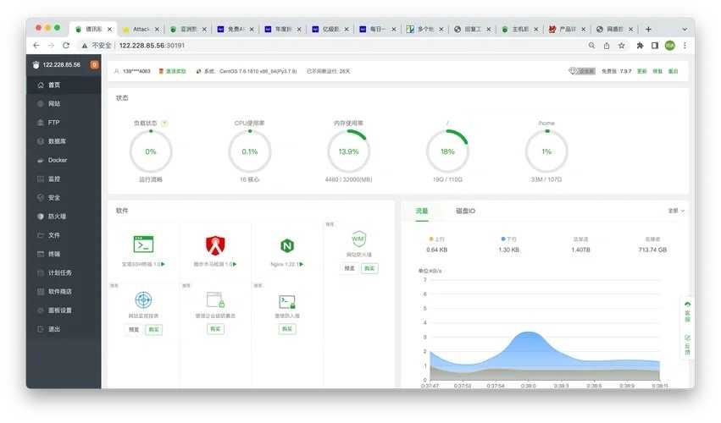
Task: Click the blue target website monitoring report icon
Action: (143, 300)
